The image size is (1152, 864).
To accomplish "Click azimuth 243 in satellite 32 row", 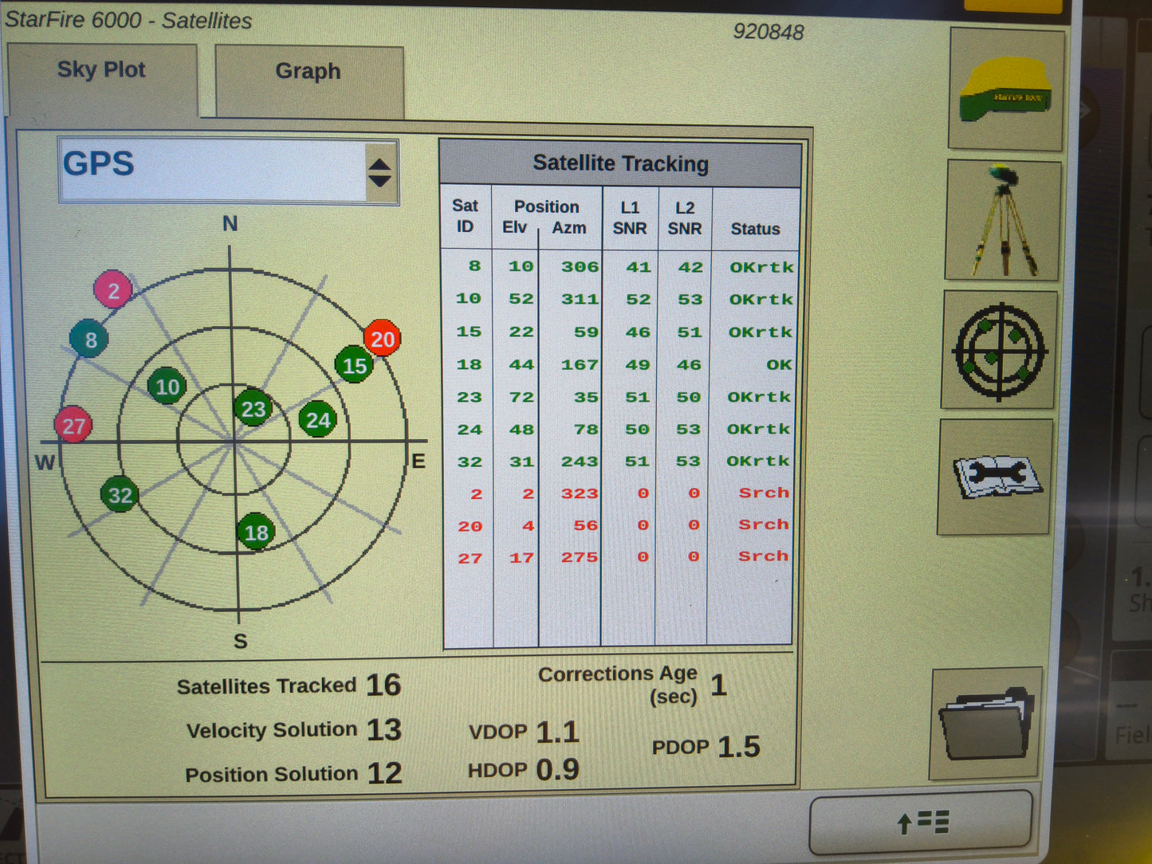I will click(x=580, y=461).
